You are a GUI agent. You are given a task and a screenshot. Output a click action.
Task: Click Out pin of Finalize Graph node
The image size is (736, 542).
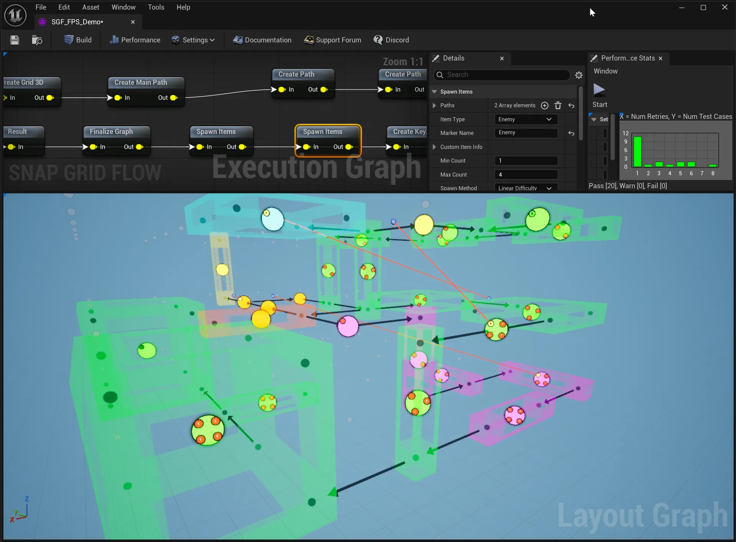click(x=140, y=147)
